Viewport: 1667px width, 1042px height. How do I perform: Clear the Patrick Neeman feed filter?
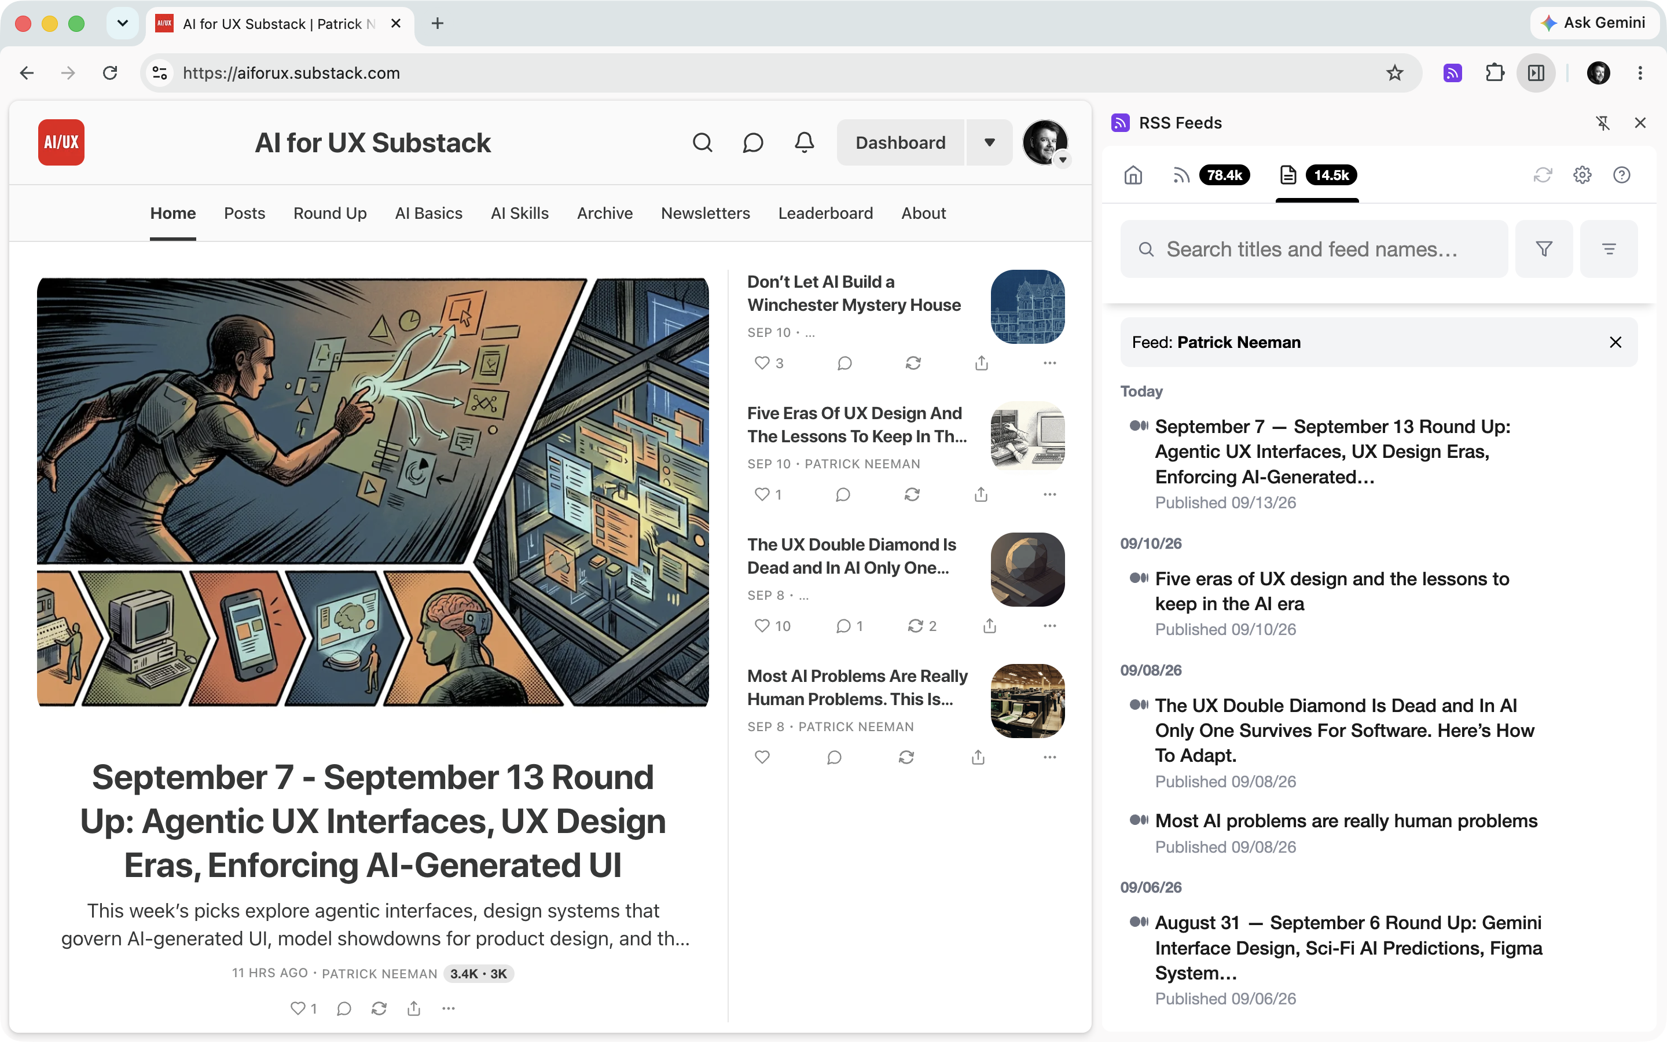pos(1615,343)
